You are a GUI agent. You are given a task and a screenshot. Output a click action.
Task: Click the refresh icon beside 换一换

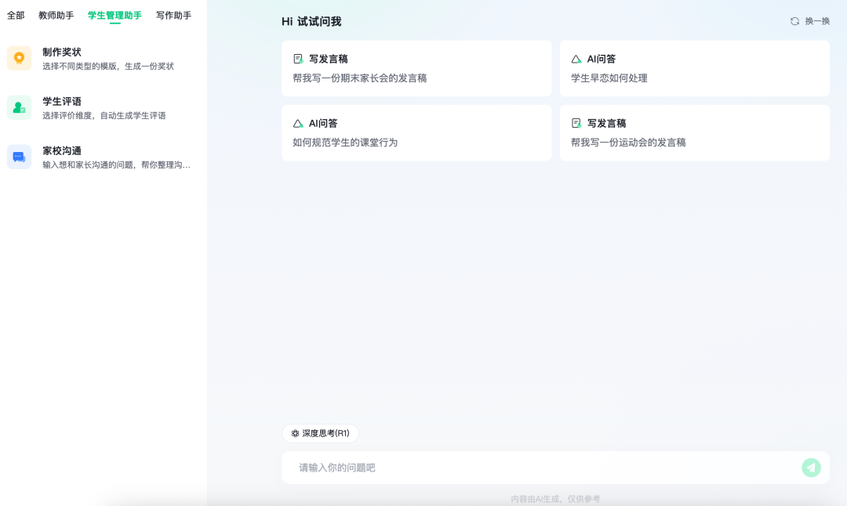pos(794,22)
